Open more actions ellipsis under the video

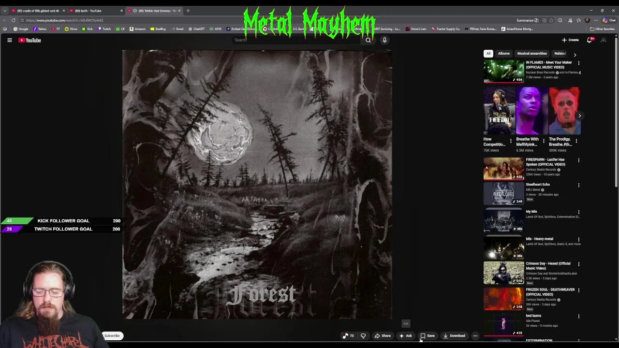click(x=475, y=336)
